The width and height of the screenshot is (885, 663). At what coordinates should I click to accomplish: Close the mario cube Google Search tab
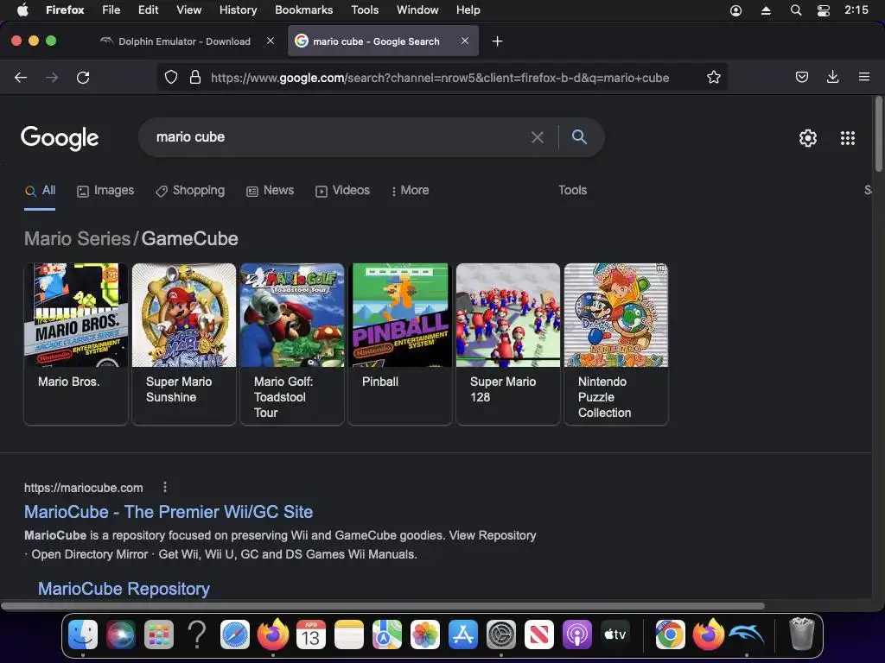point(464,41)
